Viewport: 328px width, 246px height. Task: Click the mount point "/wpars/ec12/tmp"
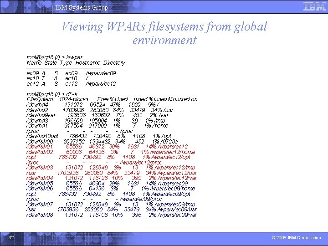point(175,168)
